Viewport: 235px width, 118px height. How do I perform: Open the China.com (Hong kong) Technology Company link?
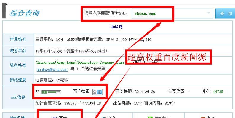83,63
